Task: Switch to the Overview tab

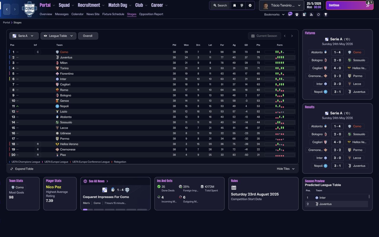Action: tap(46, 14)
